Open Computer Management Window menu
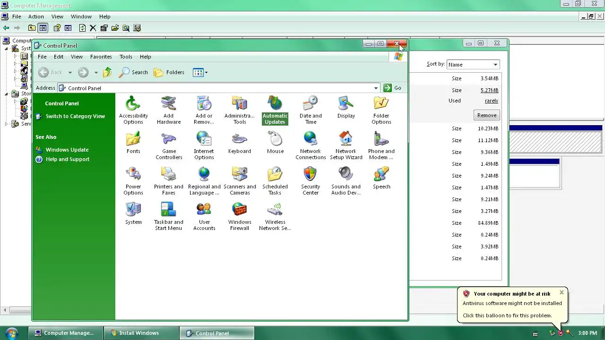This screenshot has height=340, width=605. [81, 17]
